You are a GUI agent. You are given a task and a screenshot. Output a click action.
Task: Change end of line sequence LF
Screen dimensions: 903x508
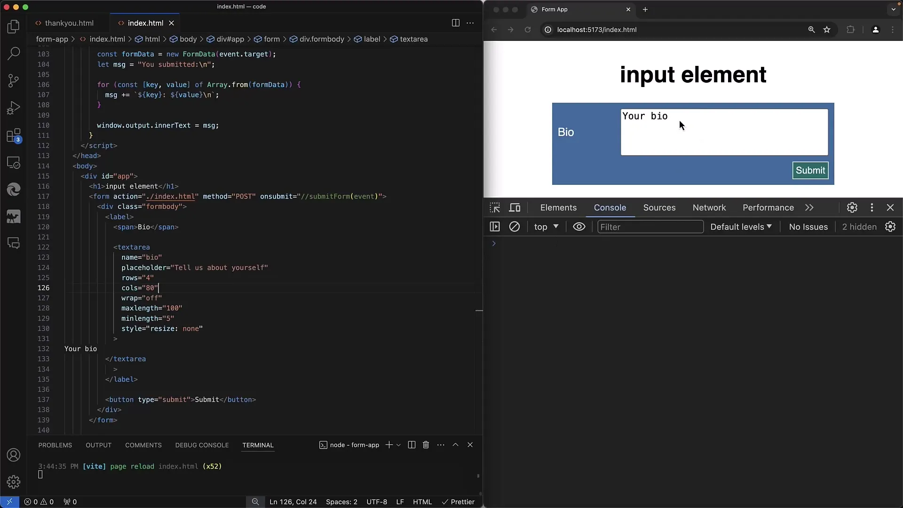400,502
